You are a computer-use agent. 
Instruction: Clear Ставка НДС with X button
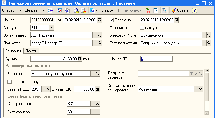click(48, 89)
